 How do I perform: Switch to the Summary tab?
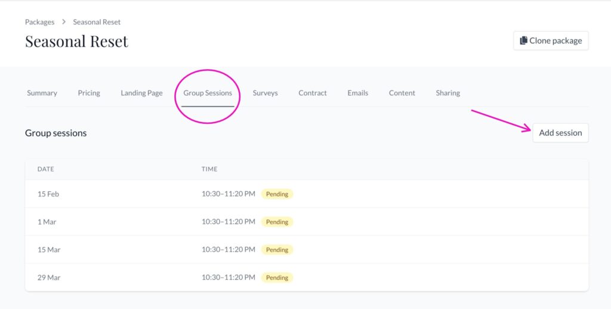pyautogui.click(x=42, y=93)
